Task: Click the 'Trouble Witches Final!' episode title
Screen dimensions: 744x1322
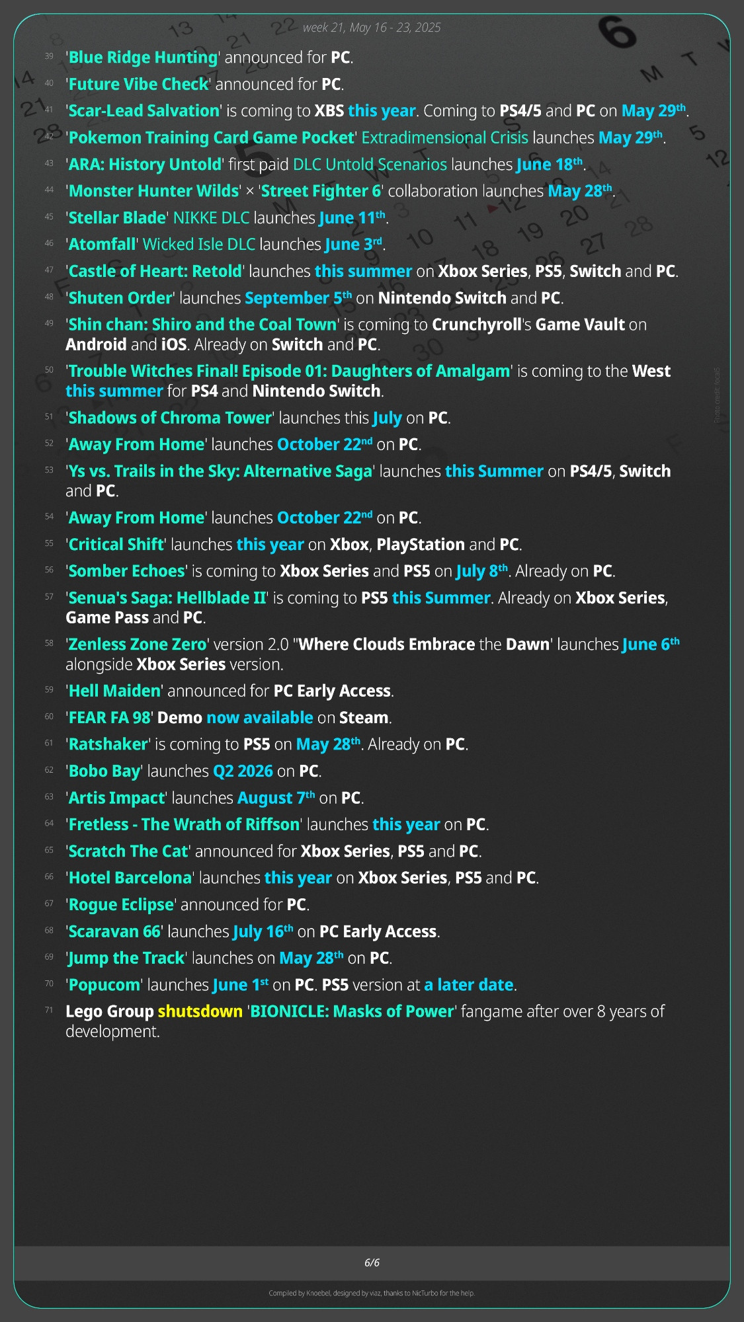Action: (x=290, y=371)
